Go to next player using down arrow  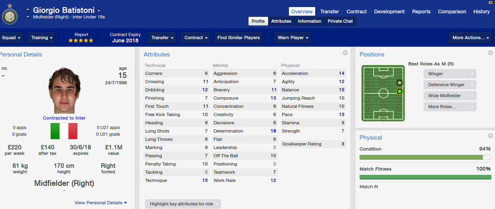pyautogui.click(x=28, y=17)
